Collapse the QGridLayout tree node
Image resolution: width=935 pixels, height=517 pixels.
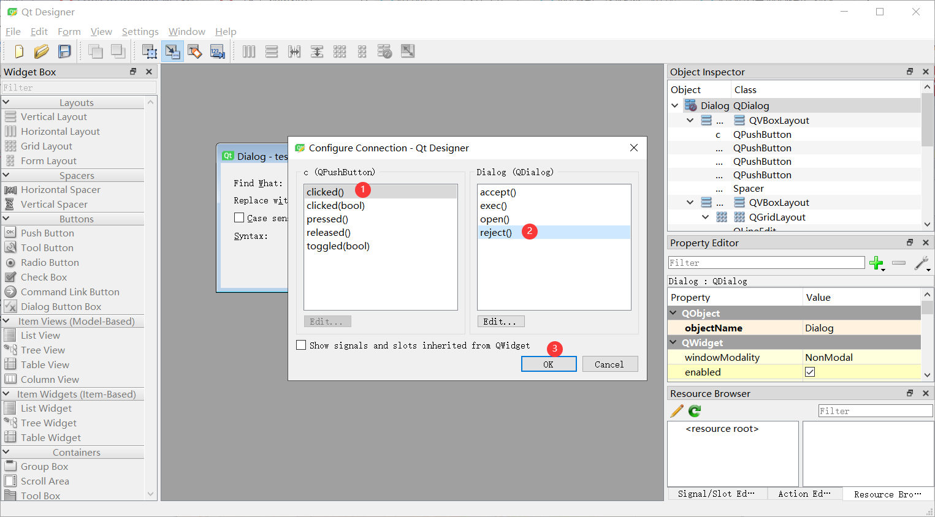point(705,217)
